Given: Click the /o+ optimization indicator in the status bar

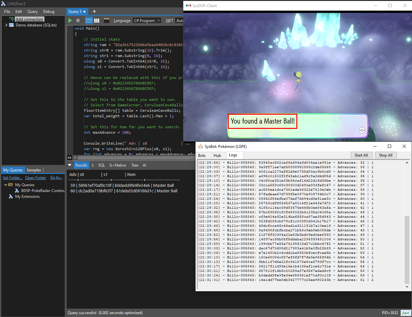Looking at the screenshot, I should (406, 313).
